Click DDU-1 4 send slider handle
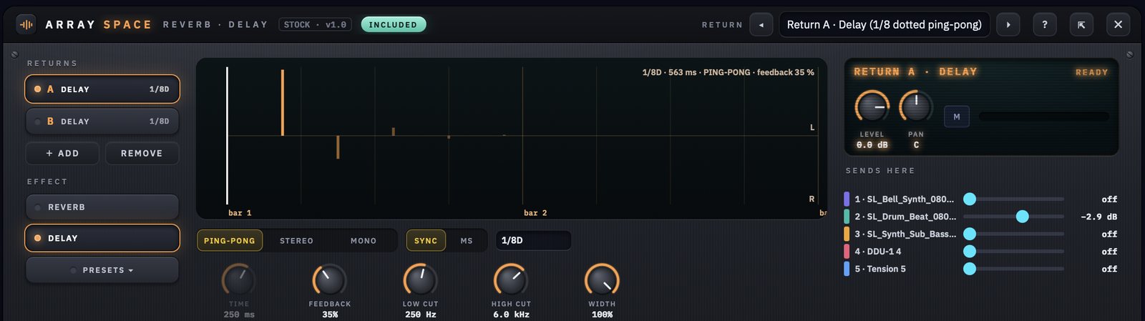 point(970,251)
